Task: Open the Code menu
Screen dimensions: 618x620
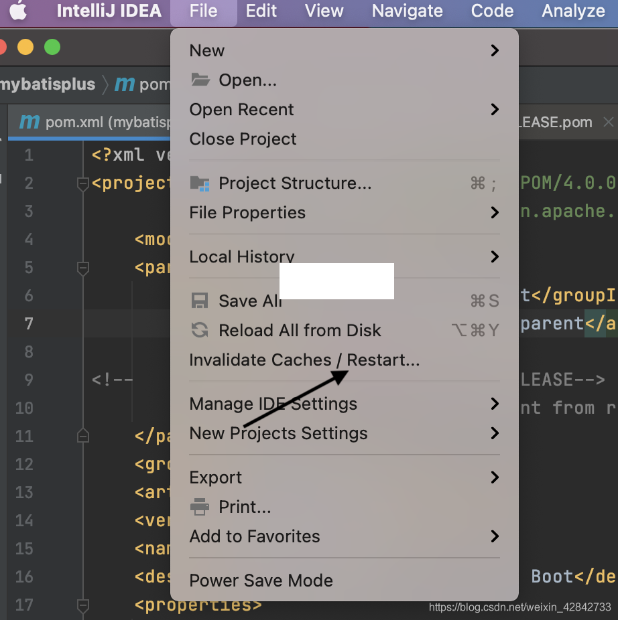Action: pos(492,11)
